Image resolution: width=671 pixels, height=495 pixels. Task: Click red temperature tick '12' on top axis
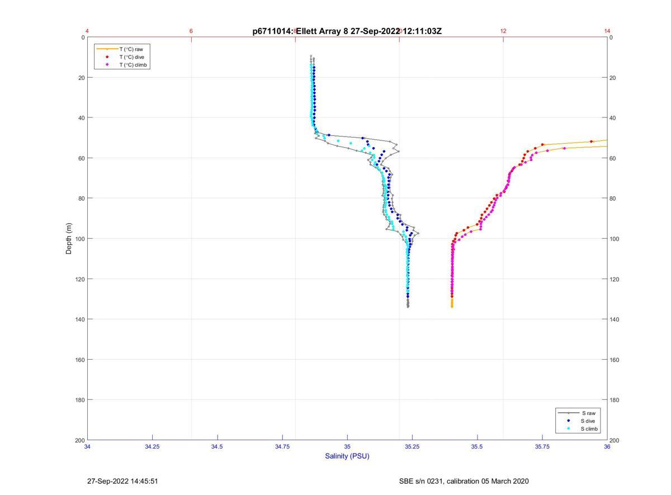(503, 31)
